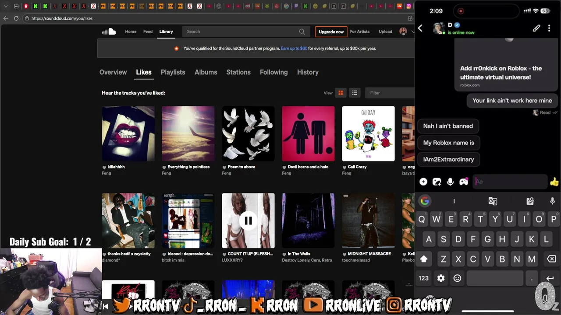
Task: Open the LUXXXRY? artist link
Action: (232, 260)
